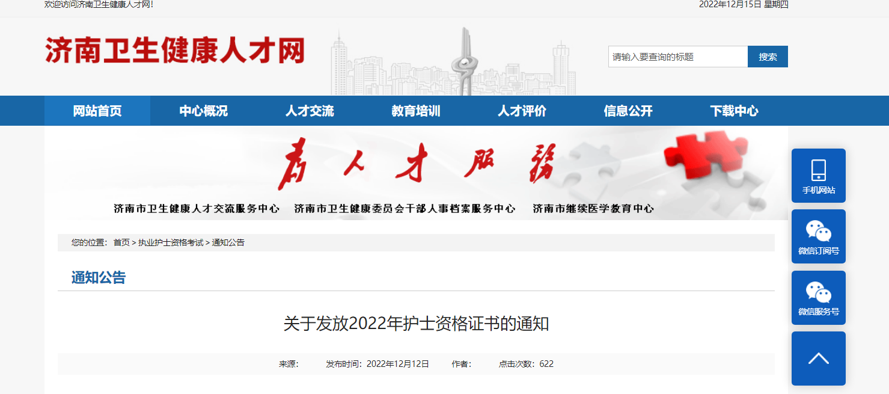Focus the title search input field
This screenshot has height=394, width=889.
[677, 57]
